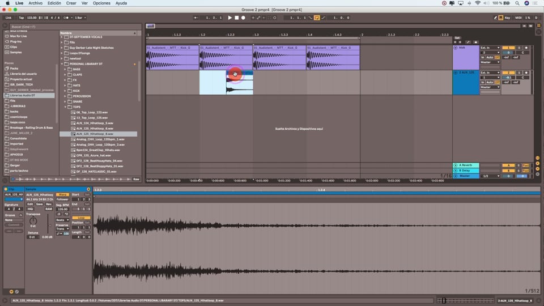Viewport: 544px width, 306px height.
Task: Click the Raw preview button
Action: pyautogui.click(x=136, y=180)
